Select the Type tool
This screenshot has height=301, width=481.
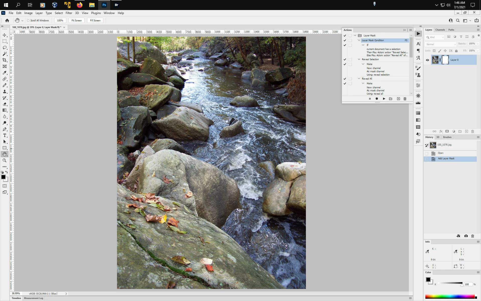coord(5,135)
